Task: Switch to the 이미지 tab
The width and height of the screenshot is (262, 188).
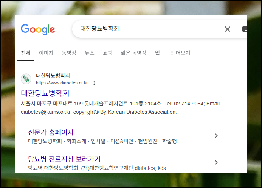Action: pyautogui.click(x=46, y=53)
